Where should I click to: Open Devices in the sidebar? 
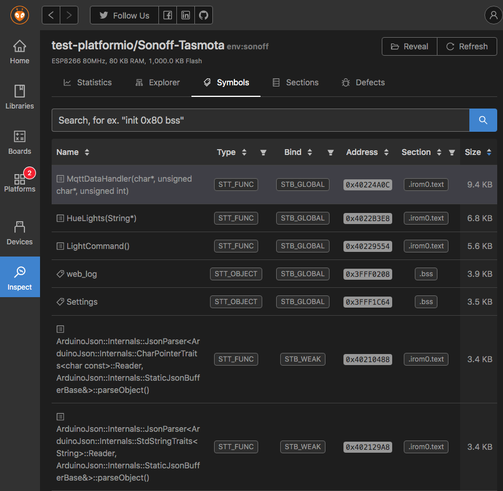pyautogui.click(x=20, y=233)
